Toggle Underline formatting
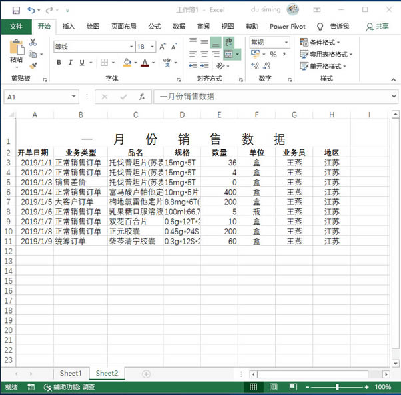 coord(82,62)
